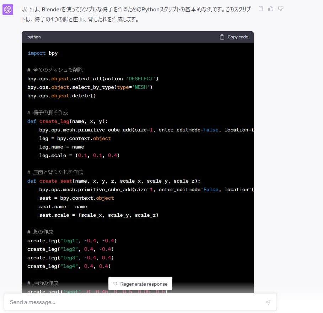Click the Japanese intro paragraph above code
The width and height of the screenshot is (323, 313).
pyautogui.click(x=135, y=14)
